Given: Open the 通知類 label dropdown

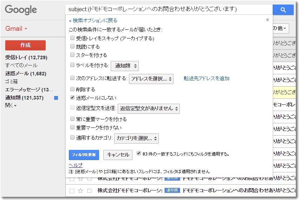Looking at the screenshot, I should 125,66.
